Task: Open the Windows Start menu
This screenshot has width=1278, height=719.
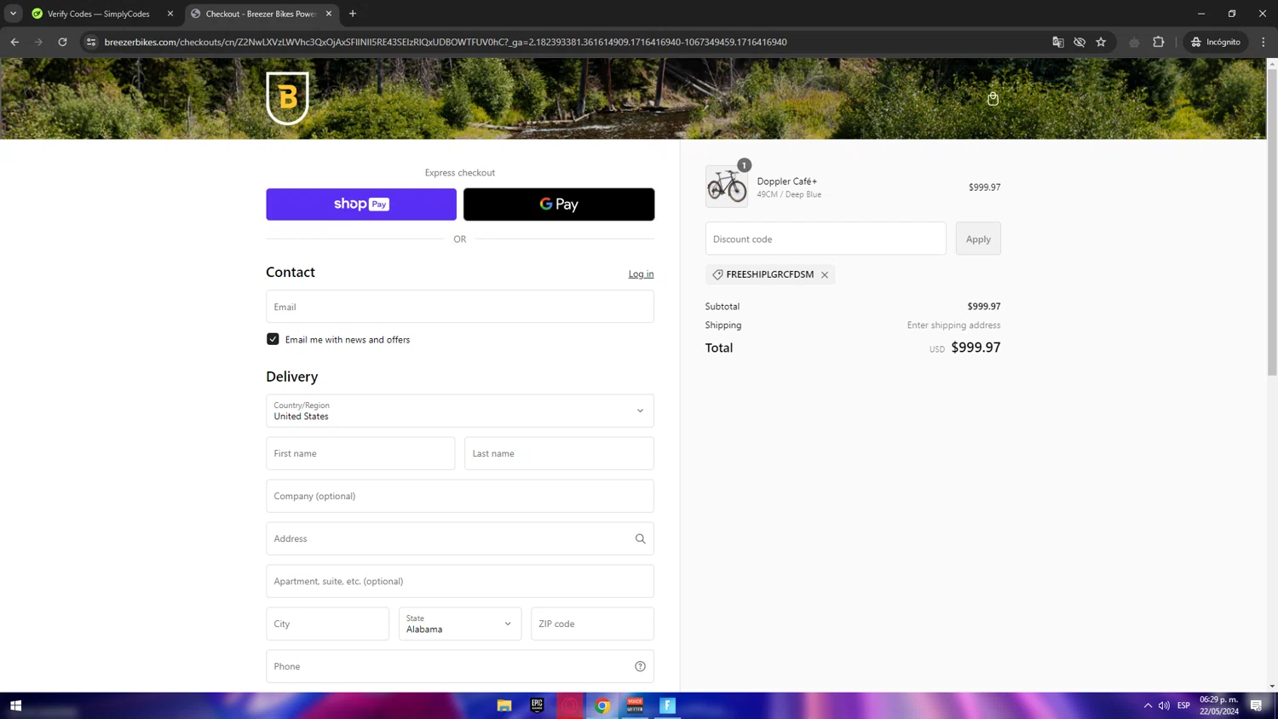Action: pos(15,705)
